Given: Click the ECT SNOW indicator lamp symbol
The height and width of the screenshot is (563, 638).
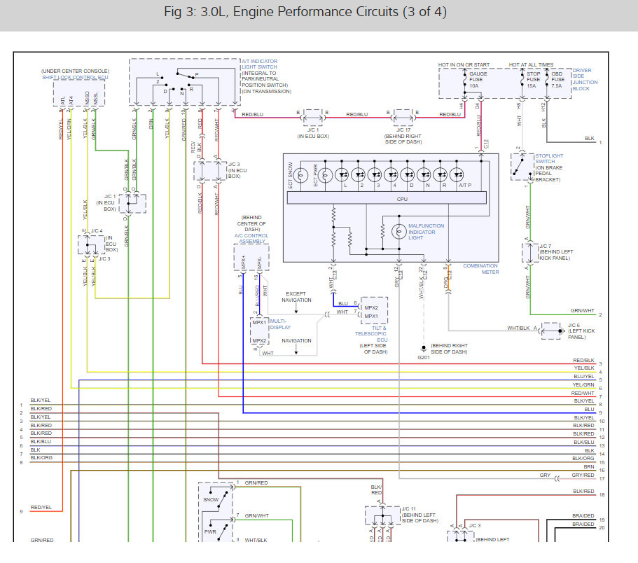Looking at the screenshot, I should point(301,175).
